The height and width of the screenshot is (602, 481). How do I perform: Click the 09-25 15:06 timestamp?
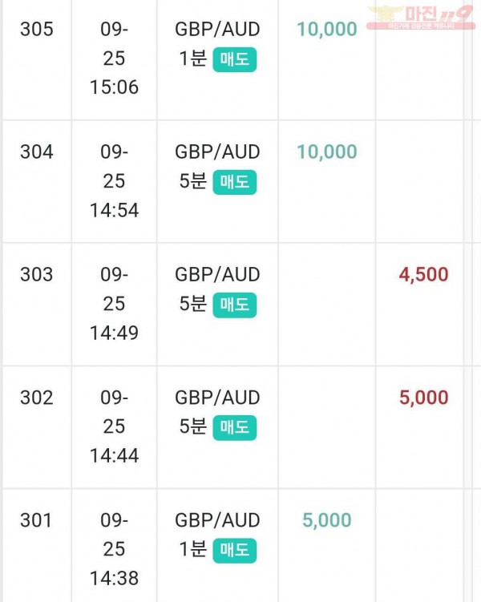(x=114, y=59)
